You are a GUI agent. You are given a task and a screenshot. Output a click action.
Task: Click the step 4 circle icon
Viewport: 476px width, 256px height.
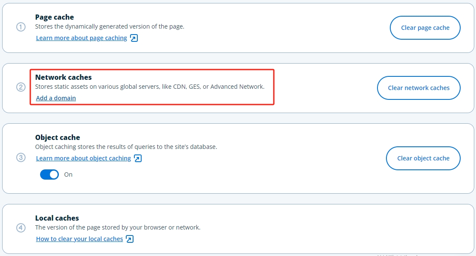pyautogui.click(x=21, y=228)
